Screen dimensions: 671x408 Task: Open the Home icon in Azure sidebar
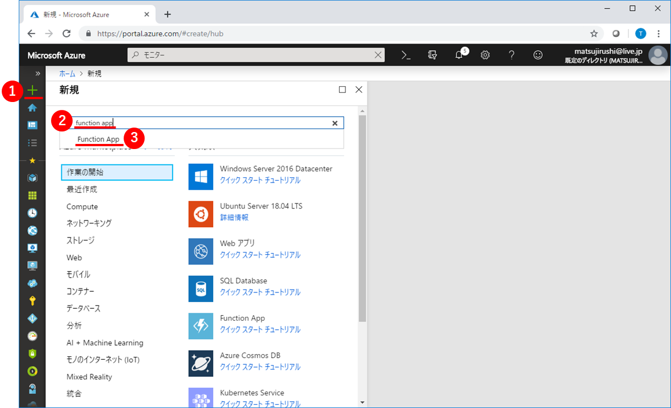pos(32,108)
